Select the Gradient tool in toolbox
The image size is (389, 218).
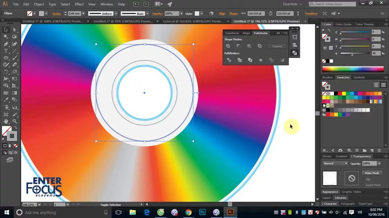(x=15, y=93)
